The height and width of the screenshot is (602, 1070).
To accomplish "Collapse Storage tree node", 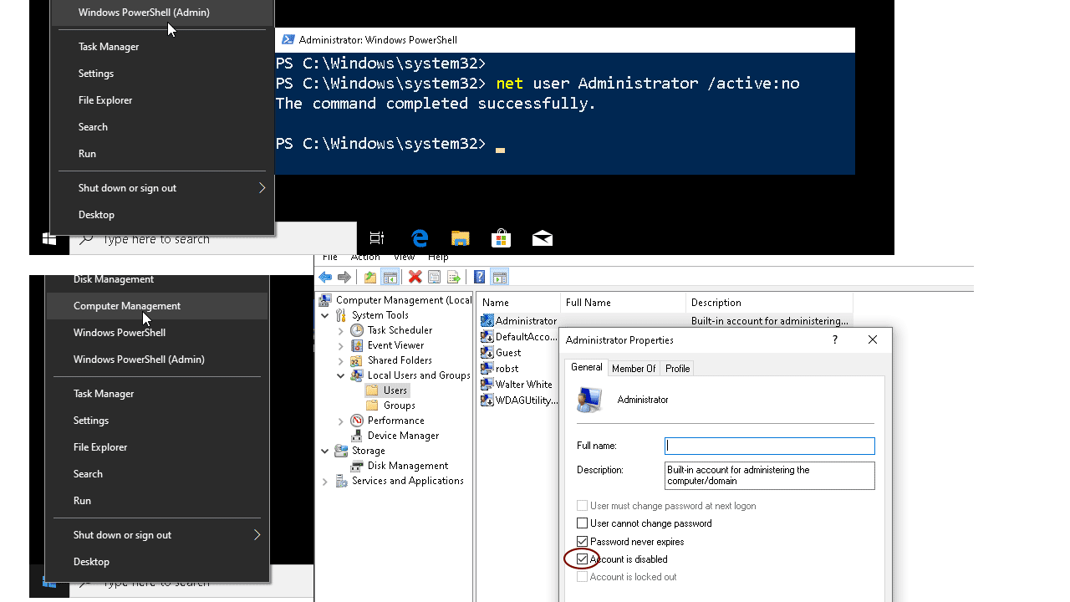I will (325, 451).
